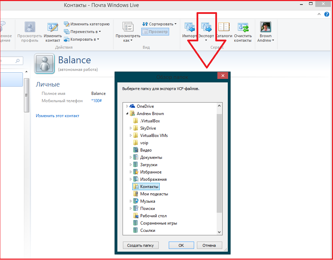Confirm with the OK button

click(x=181, y=245)
